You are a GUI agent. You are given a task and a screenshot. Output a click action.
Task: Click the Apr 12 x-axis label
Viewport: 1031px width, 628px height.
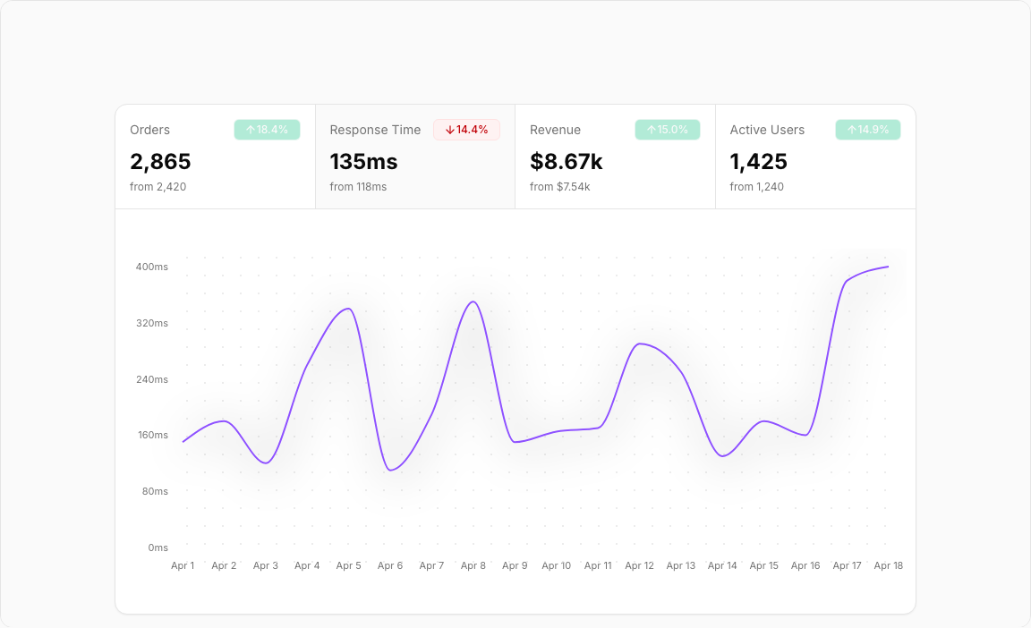pyautogui.click(x=639, y=565)
